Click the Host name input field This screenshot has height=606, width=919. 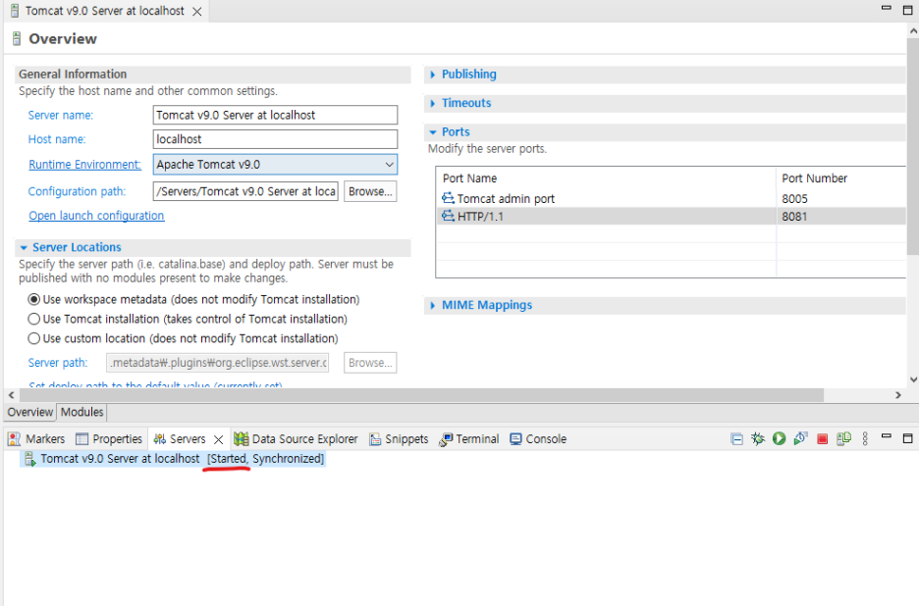click(275, 139)
